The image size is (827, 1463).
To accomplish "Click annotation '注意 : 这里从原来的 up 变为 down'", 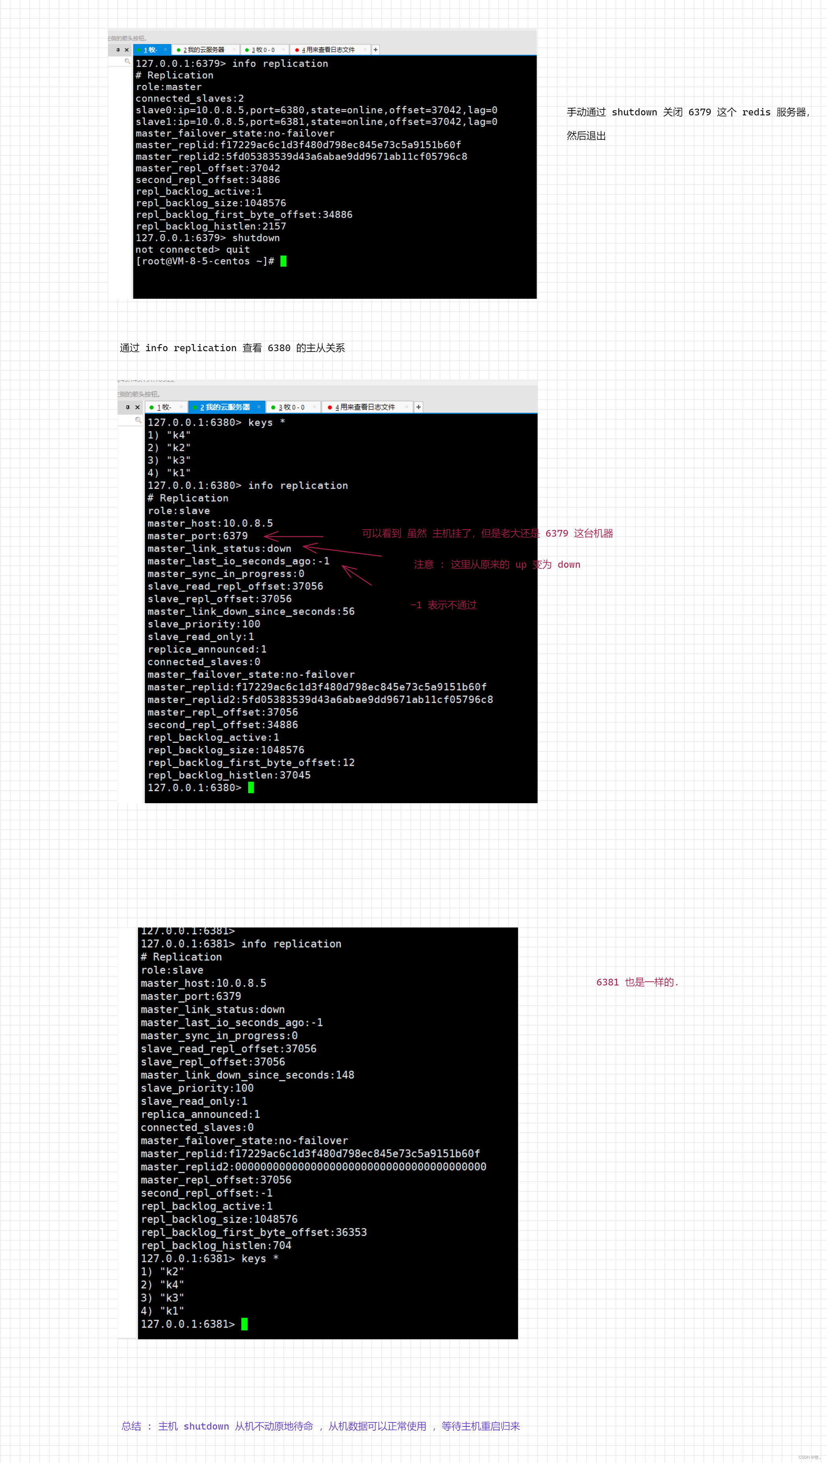I will 497,565.
